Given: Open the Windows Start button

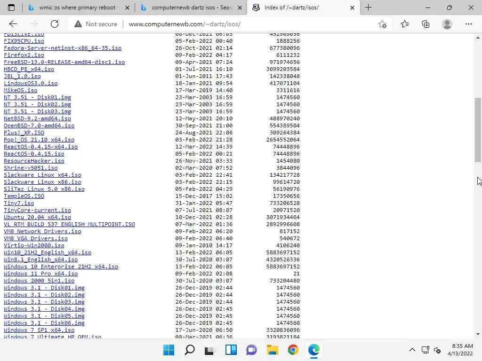Looking at the screenshot, I should point(169,350).
